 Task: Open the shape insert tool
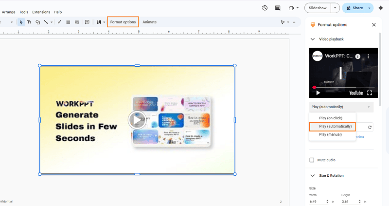tap(38, 22)
